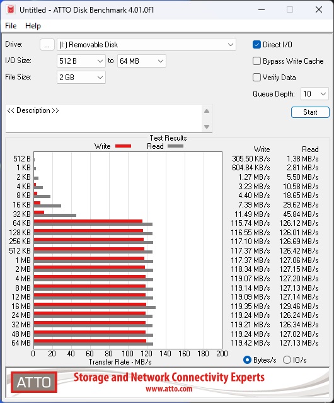
Task: Select the Bytes/s radio button
Action: click(x=247, y=360)
